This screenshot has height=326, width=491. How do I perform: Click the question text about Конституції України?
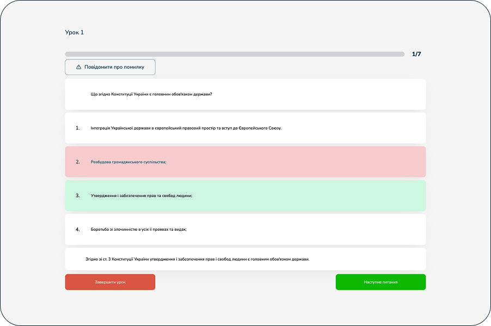(151, 94)
